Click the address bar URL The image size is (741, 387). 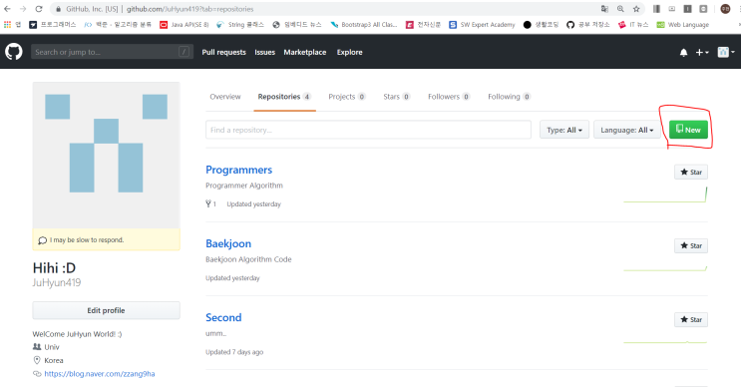pos(189,9)
